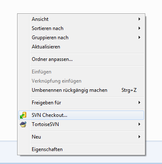Viewport: 162px width, 164px height.
Task: Expand arrow next to Ansicht
Action: click(139, 19)
